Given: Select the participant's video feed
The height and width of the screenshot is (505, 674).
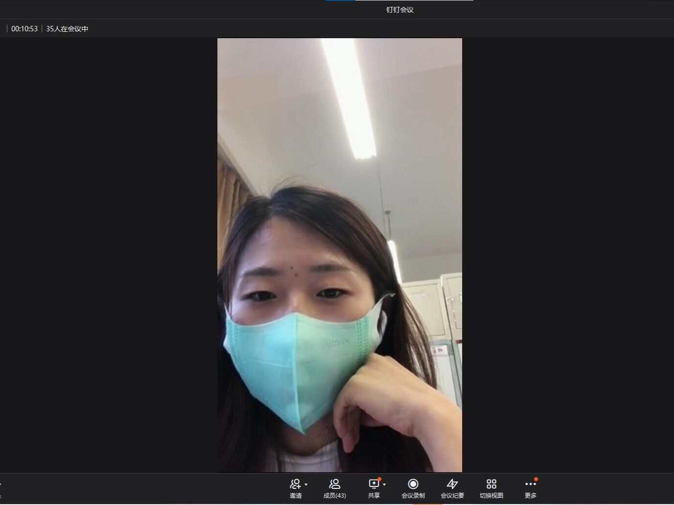Looking at the screenshot, I should click(x=340, y=254).
